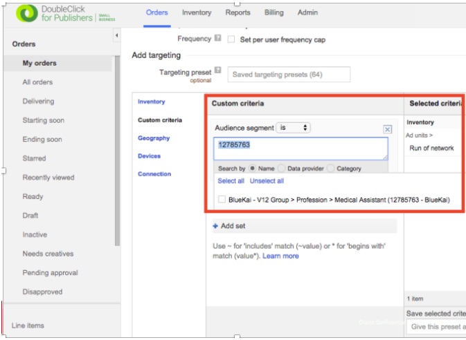Open the Admin tab
This screenshot has height=340, width=466.
point(307,12)
